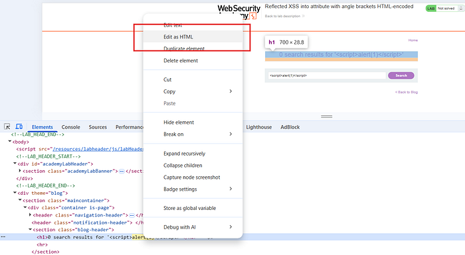Choose Expand recursively
Screen dimensions: 465x255
coord(193,154)
